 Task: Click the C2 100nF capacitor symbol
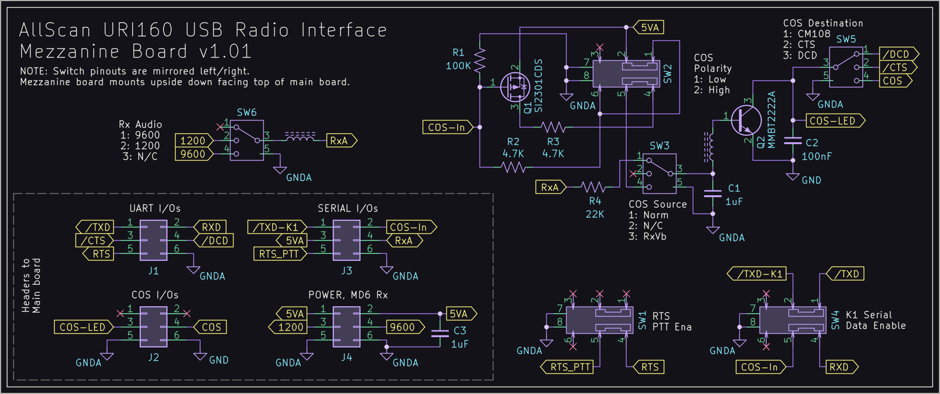click(x=793, y=141)
